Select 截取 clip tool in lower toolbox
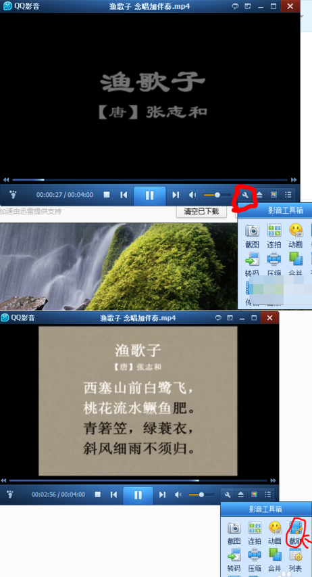 coord(295,533)
